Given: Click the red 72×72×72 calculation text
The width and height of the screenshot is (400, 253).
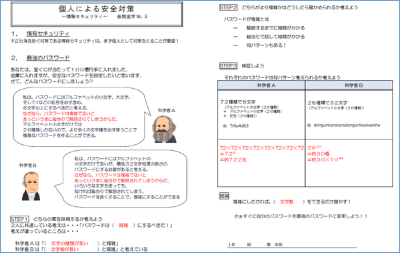Looking at the screenshot, I should [x=262, y=148].
